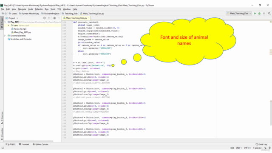Run Main_Teaching_Kids with the green play icon
The height and width of the screenshot is (153, 272).
point(255,13)
